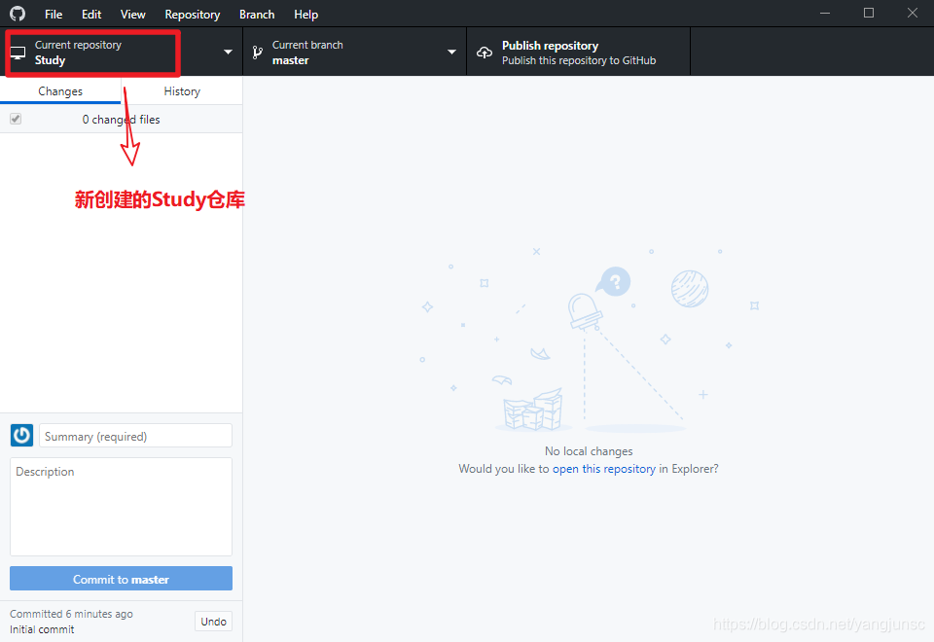Toggle the select-all changed files checkbox

tap(16, 119)
